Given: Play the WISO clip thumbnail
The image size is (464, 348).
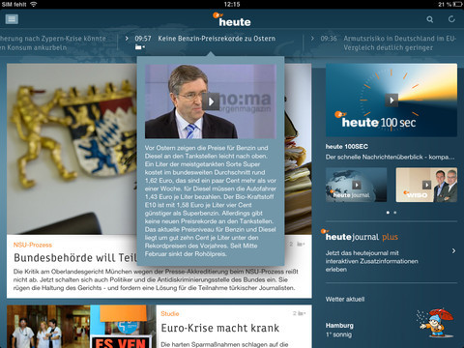Looking at the screenshot, I should coord(426,185).
